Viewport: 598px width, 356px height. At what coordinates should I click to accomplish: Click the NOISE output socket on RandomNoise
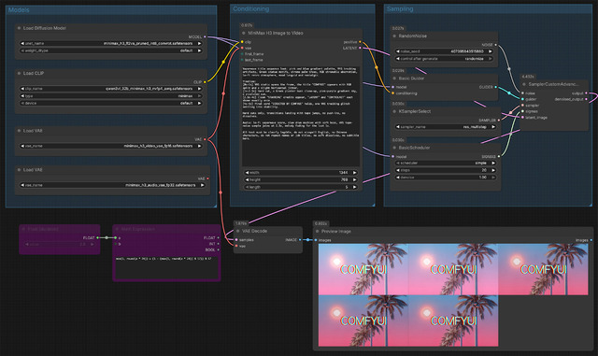click(x=495, y=45)
